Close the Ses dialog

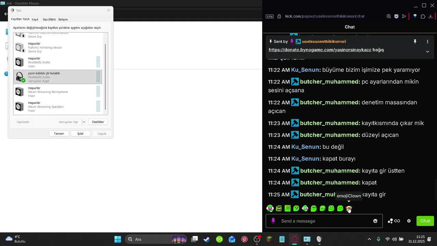coord(109,11)
